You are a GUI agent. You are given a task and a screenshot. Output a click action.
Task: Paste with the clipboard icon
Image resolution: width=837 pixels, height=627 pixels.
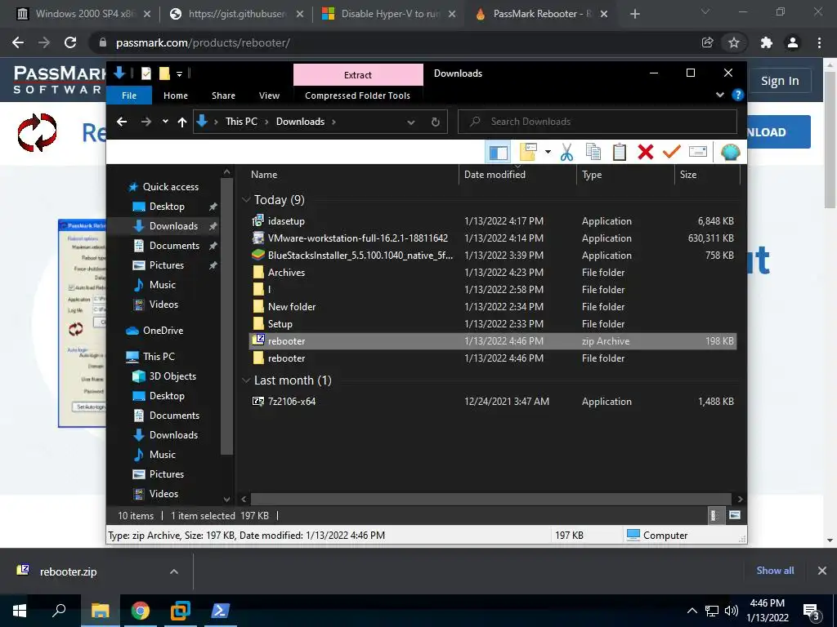pyautogui.click(x=620, y=153)
